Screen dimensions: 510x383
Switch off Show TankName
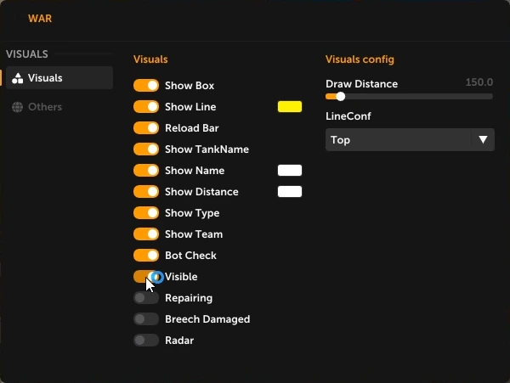pyautogui.click(x=146, y=149)
